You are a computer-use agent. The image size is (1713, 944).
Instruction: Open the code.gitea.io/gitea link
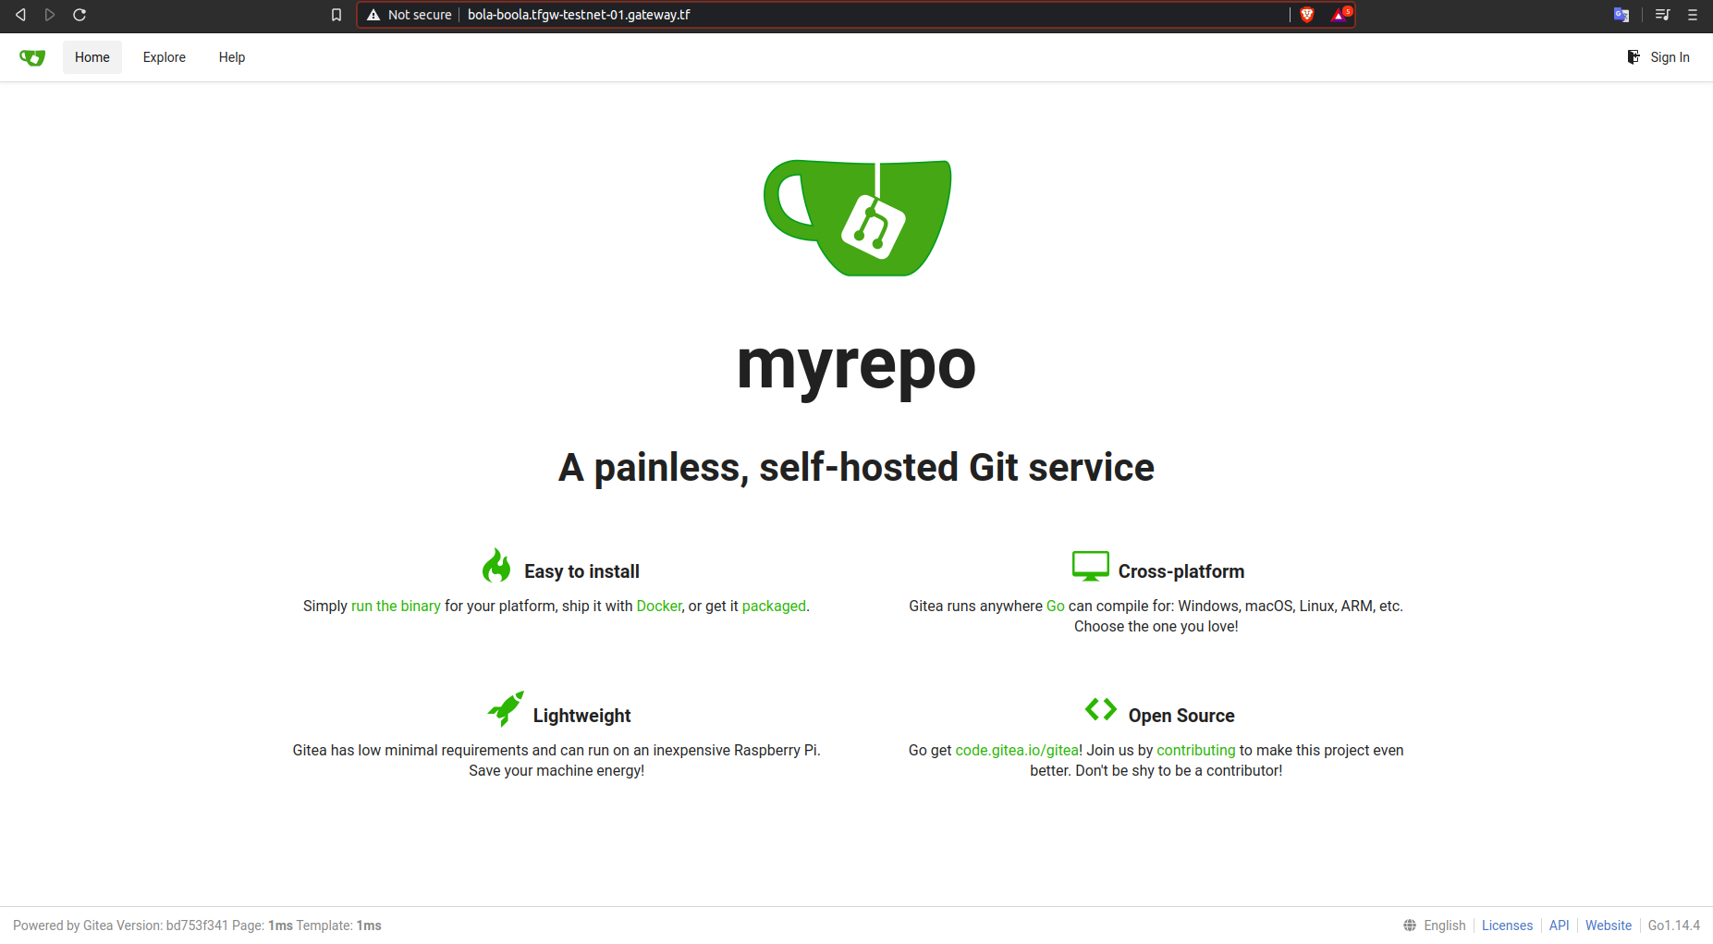[1017, 750]
